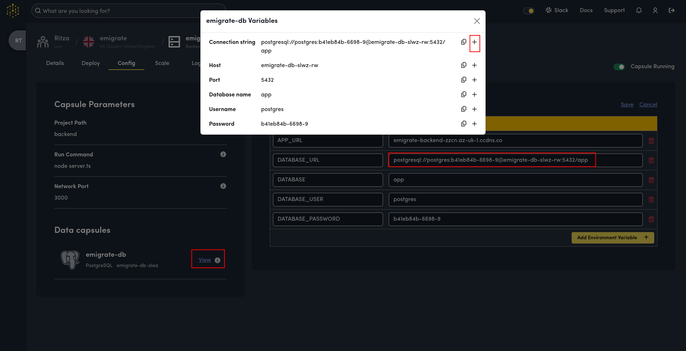Add Host as an environment variable

(x=474, y=65)
